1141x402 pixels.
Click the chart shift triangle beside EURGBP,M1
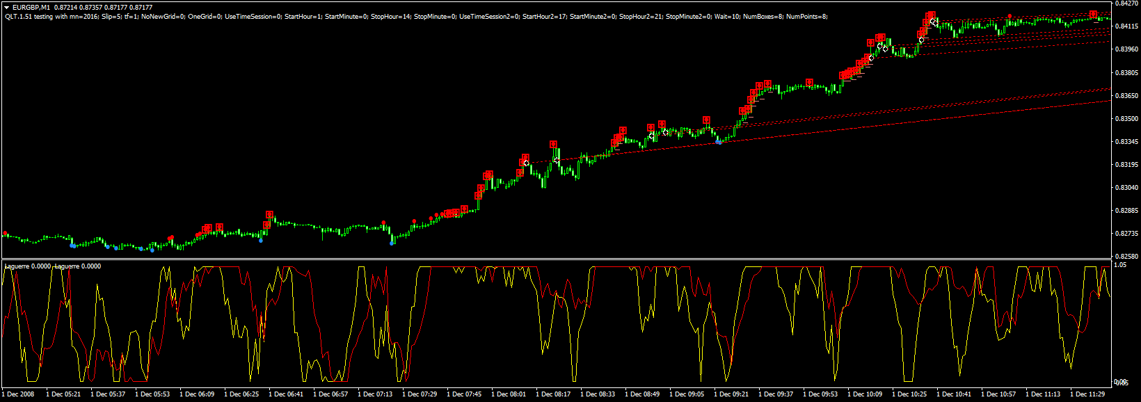tap(7, 8)
